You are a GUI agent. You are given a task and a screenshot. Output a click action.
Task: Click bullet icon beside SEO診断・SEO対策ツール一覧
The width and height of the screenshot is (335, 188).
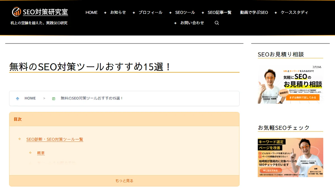[x=20, y=139]
